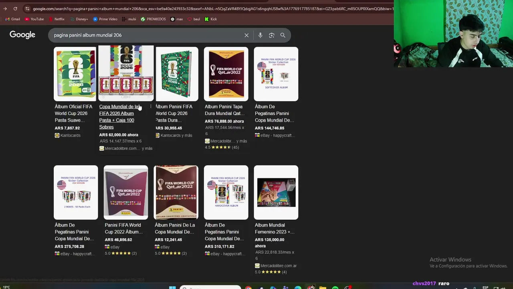Open the Copa Mundial de la FIFA 2026 Album link
This screenshot has width=513, height=289.
120,117
